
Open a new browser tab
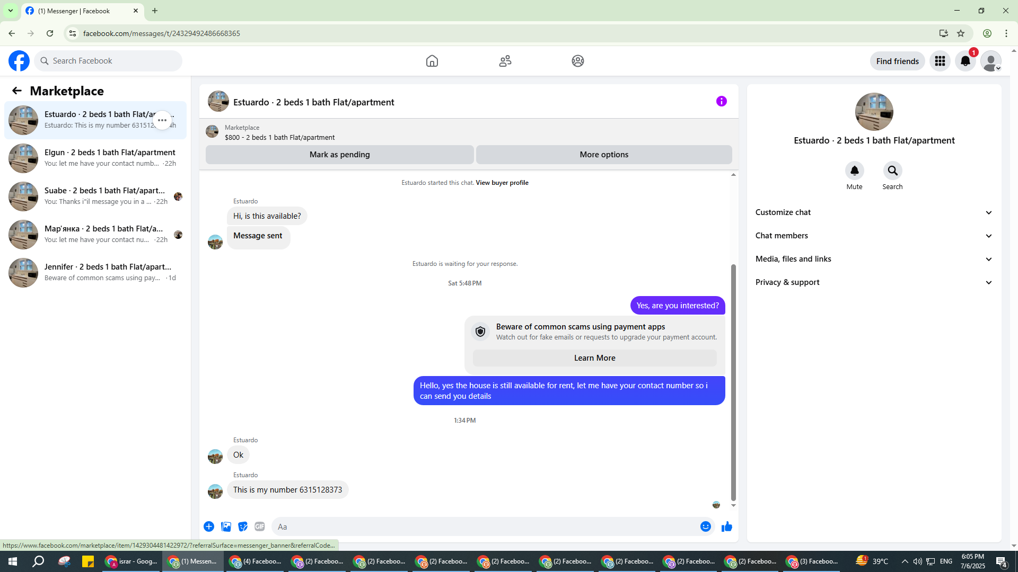(x=155, y=11)
